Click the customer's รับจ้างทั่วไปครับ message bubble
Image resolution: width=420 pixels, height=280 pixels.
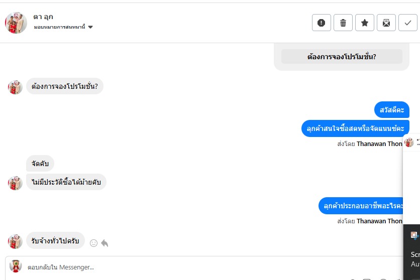[x=55, y=240]
